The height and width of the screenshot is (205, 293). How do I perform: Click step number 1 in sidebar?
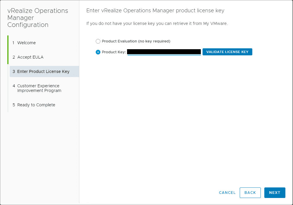coord(13,43)
